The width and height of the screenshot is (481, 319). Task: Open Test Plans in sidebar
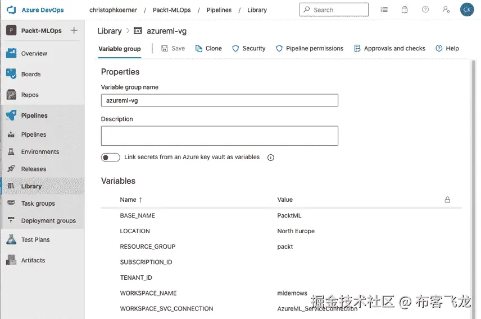(35, 239)
